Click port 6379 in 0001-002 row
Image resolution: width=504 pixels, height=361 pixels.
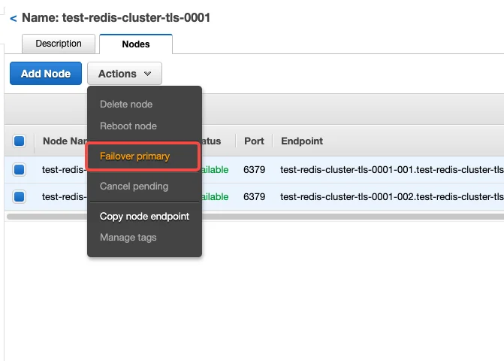coord(254,196)
